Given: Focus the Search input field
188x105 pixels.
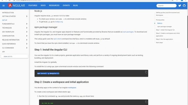Looking at the screenshot, I should point(166,6).
